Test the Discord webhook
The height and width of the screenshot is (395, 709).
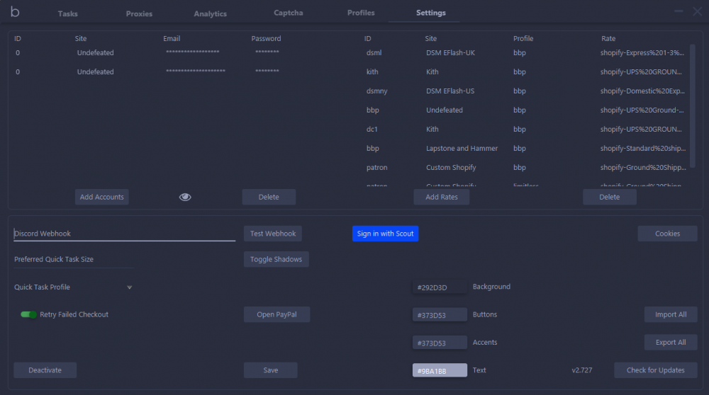pyautogui.click(x=273, y=234)
